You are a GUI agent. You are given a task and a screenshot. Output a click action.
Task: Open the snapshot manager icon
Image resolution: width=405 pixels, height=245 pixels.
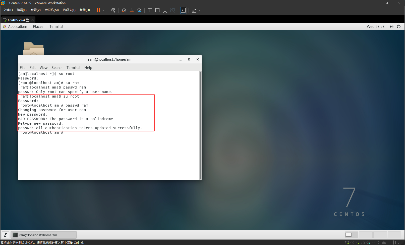[139, 10]
